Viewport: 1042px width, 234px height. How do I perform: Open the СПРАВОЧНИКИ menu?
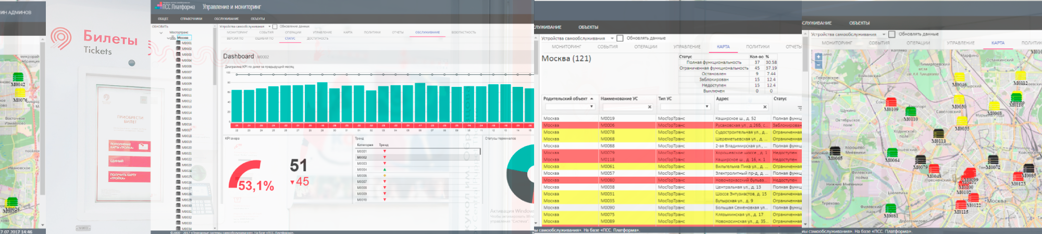191,19
